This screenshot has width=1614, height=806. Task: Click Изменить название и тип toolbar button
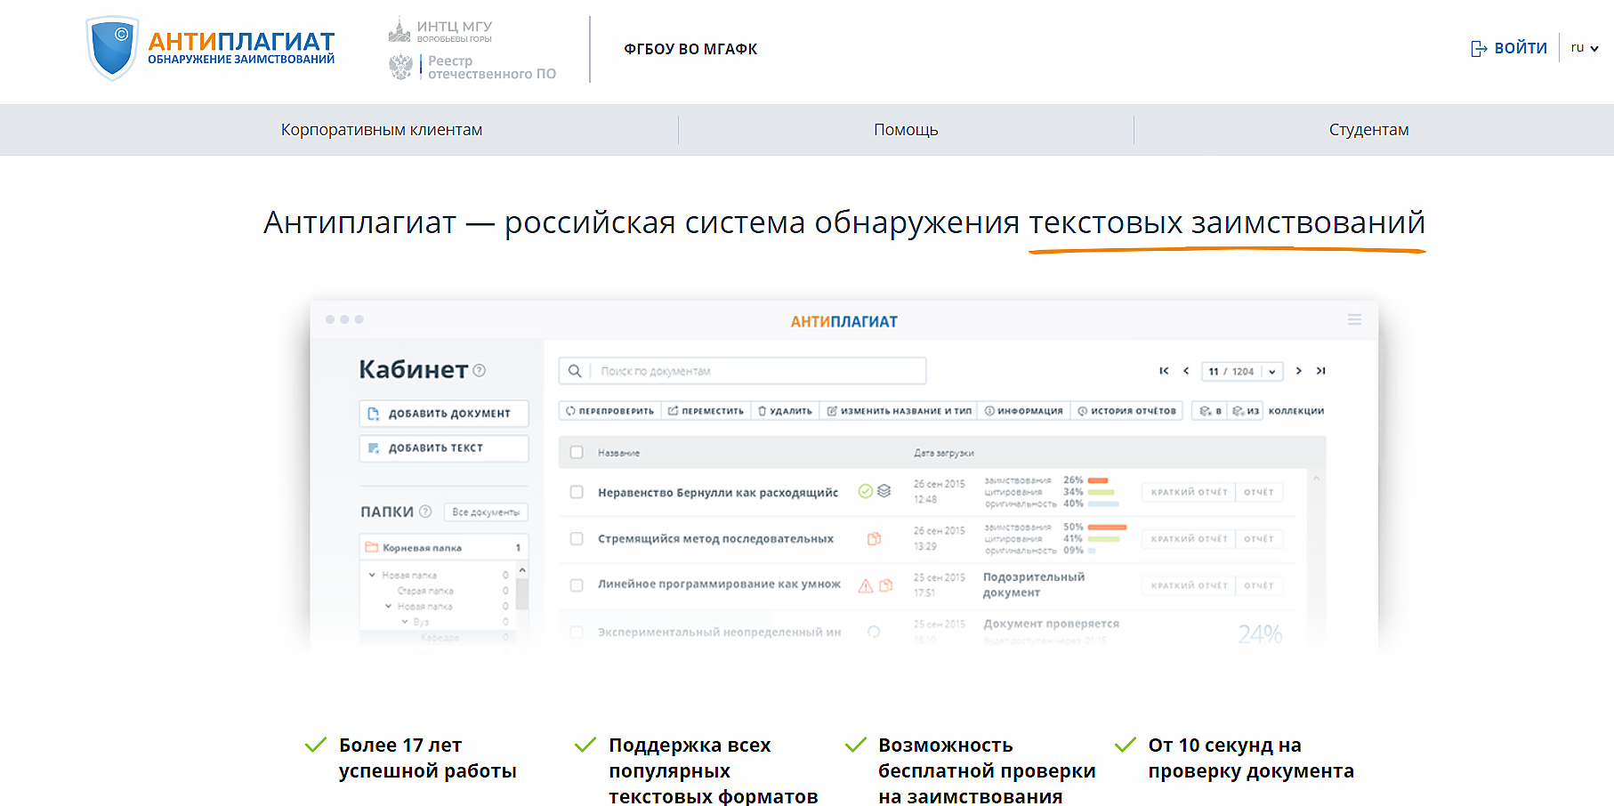click(x=899, y=411)
